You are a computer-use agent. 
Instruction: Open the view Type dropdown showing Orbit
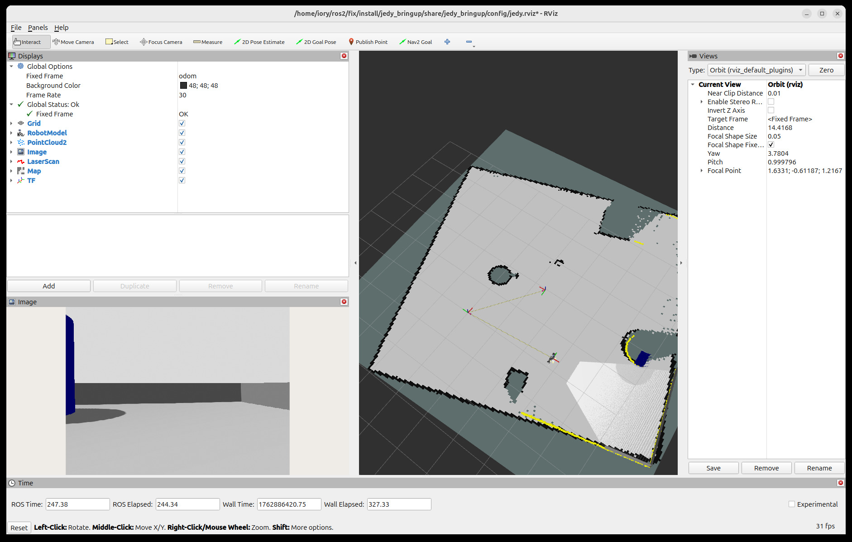click(756, 70)
